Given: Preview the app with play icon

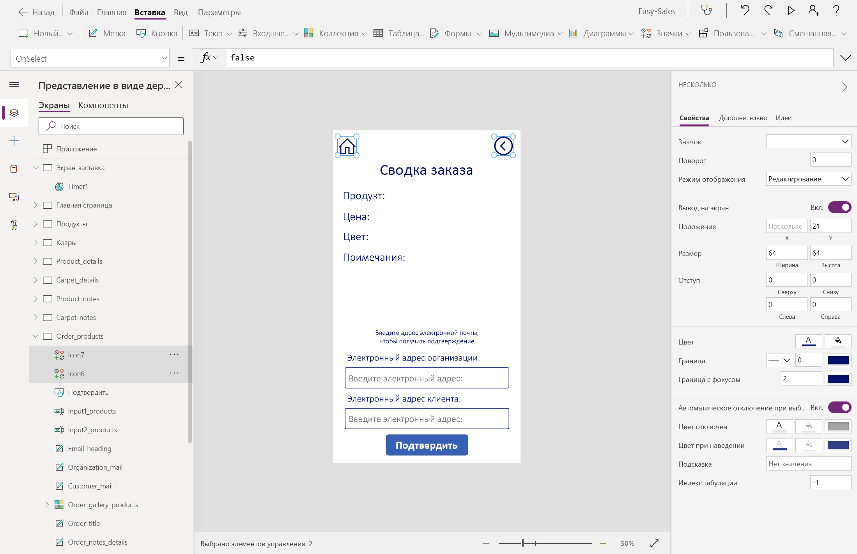Looking at the screenshot, I should tap(791, 10).
